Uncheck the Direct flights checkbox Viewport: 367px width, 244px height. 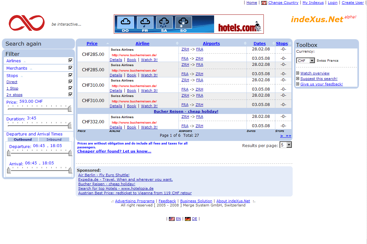pos(71,82)
